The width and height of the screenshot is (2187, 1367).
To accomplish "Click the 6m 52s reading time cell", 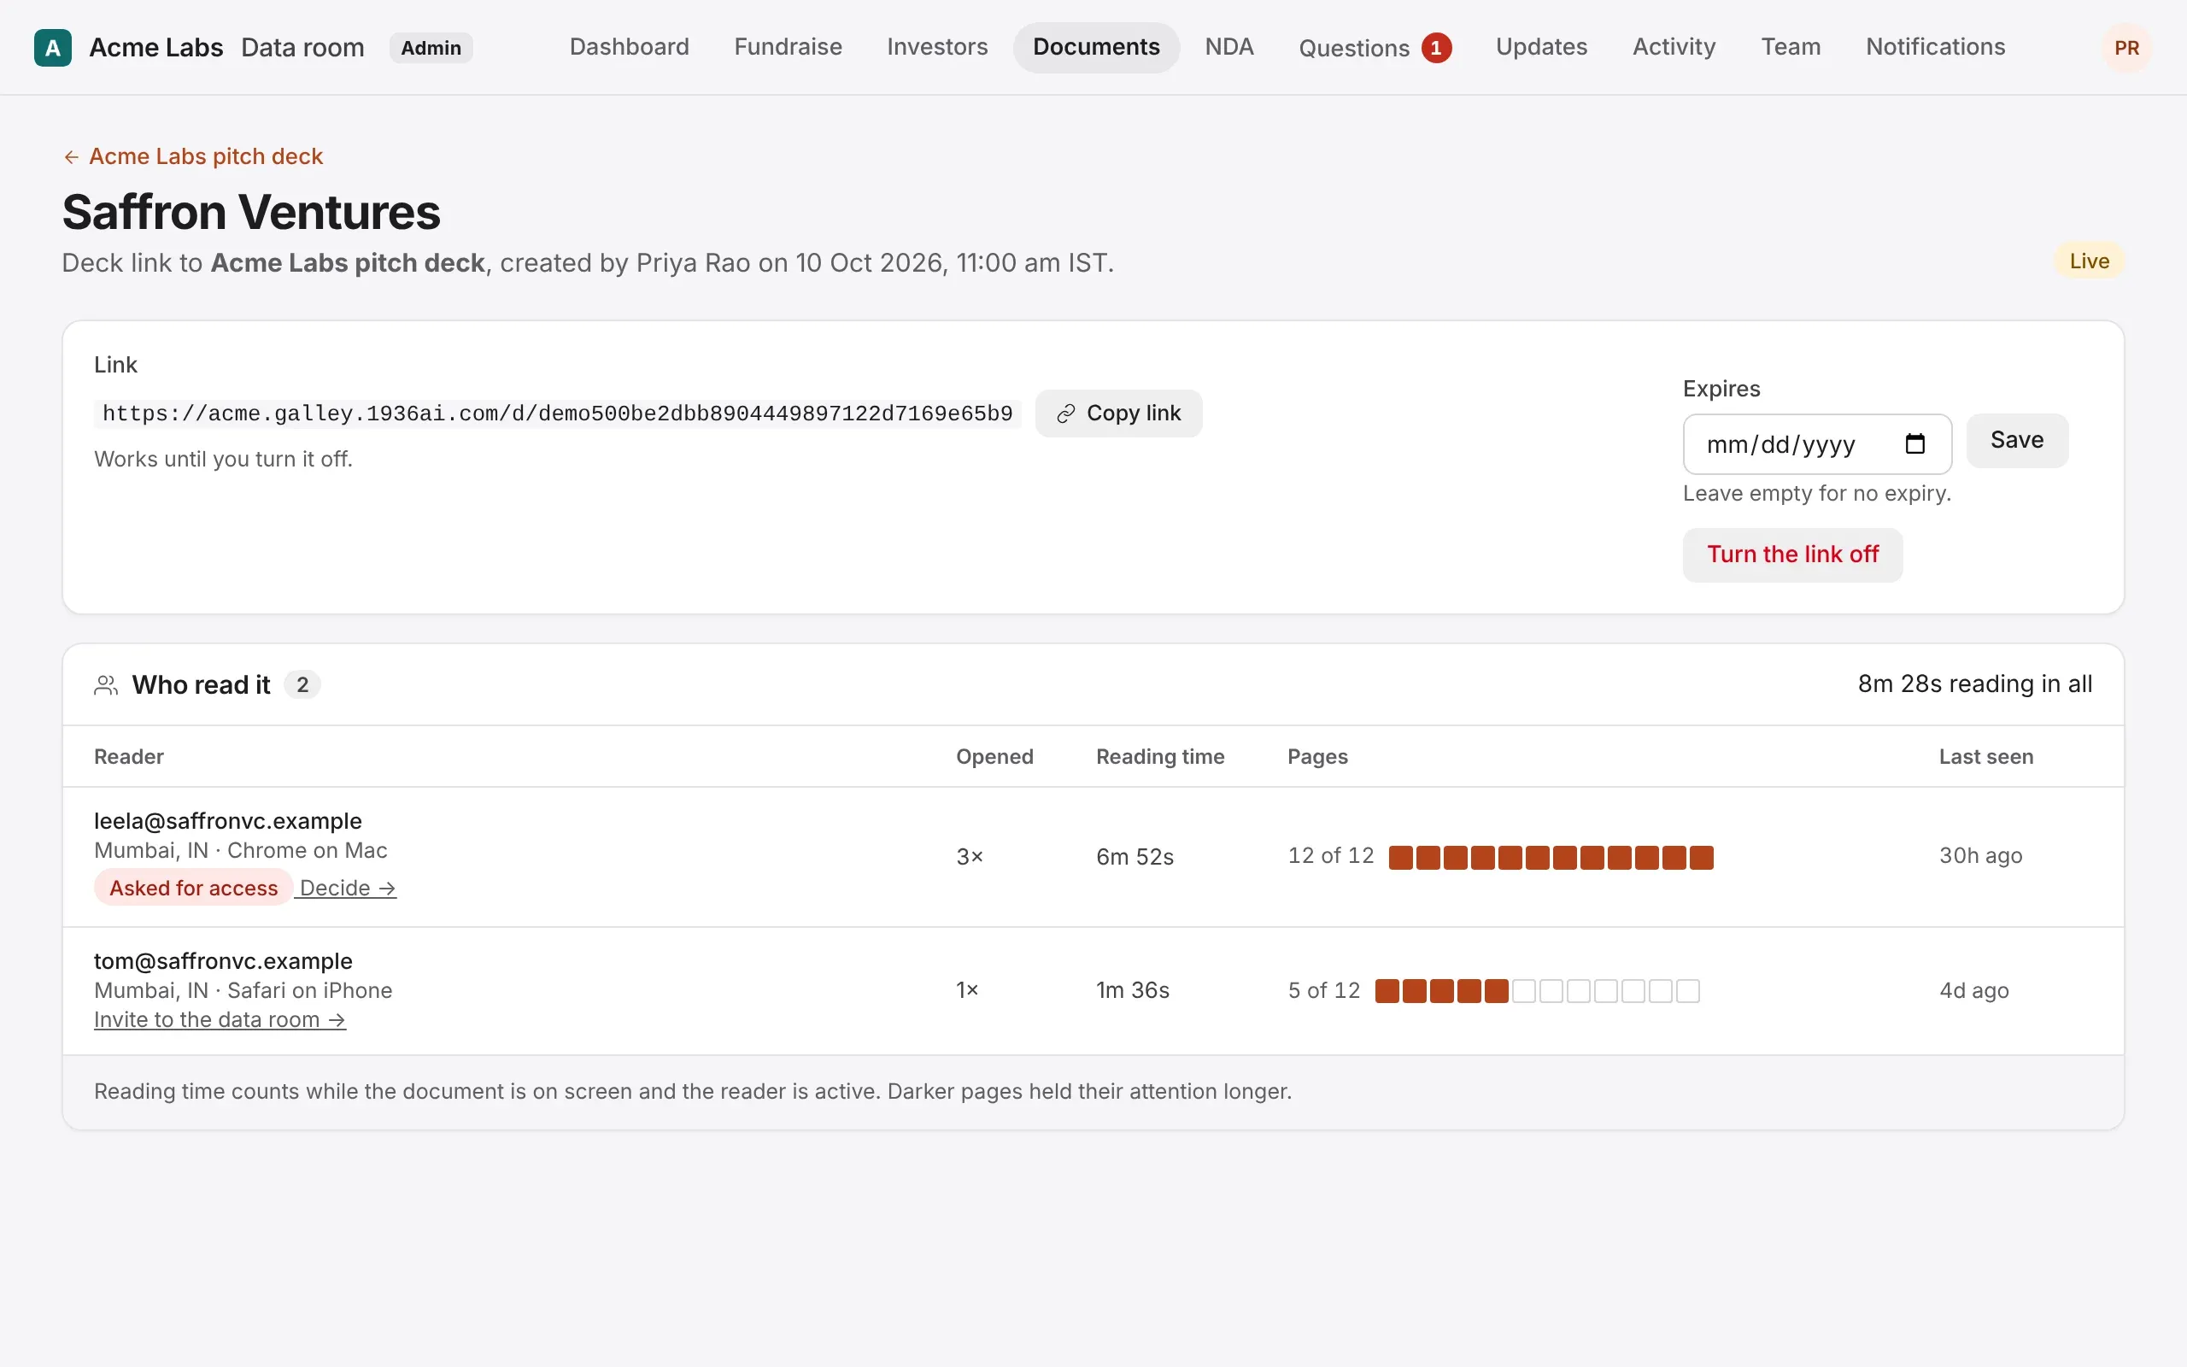I will click(x=1135, y=857).
